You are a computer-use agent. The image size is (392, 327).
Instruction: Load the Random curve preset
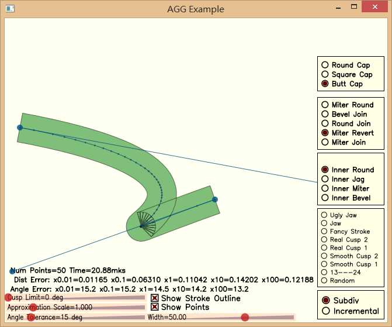coord(338,280)
